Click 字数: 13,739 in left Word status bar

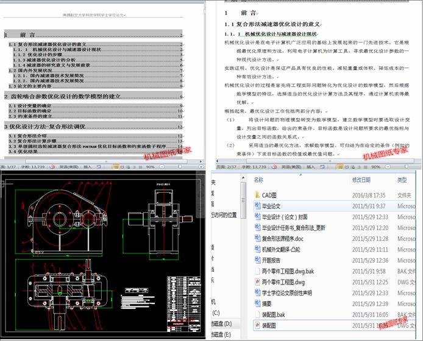pyautogui.click(x=33, y=167)
